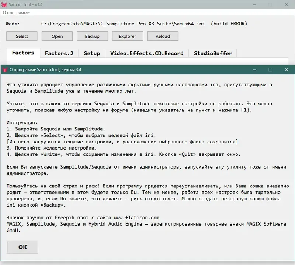Open the Setup tab
Screen dimensions: 295x265
(92, 53)
